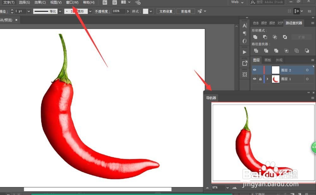Image resolution: width=316 pixels, height=195 pixels.
Task: Click the Adobe Stock search field
Action: [267, 2]
